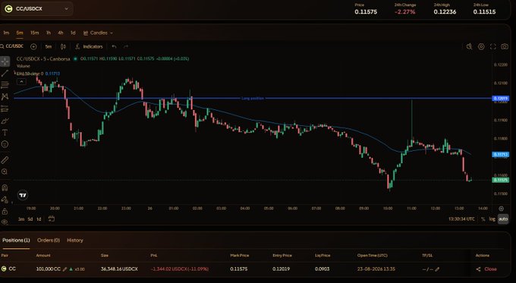
Task: Redo the last chart action
Action: tap(126, 47)
